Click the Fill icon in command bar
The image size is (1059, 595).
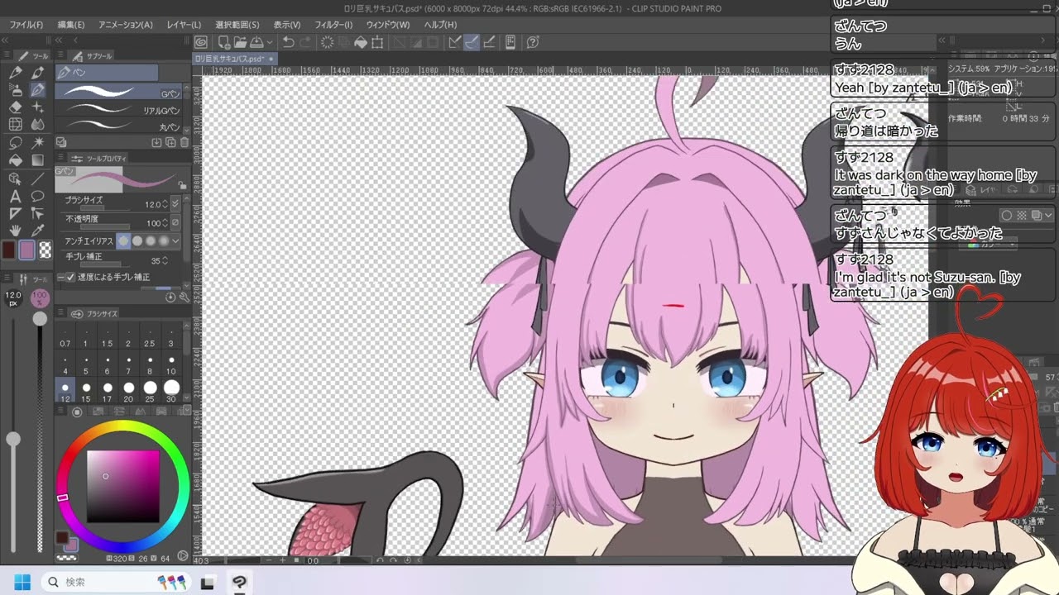point(361,42)
